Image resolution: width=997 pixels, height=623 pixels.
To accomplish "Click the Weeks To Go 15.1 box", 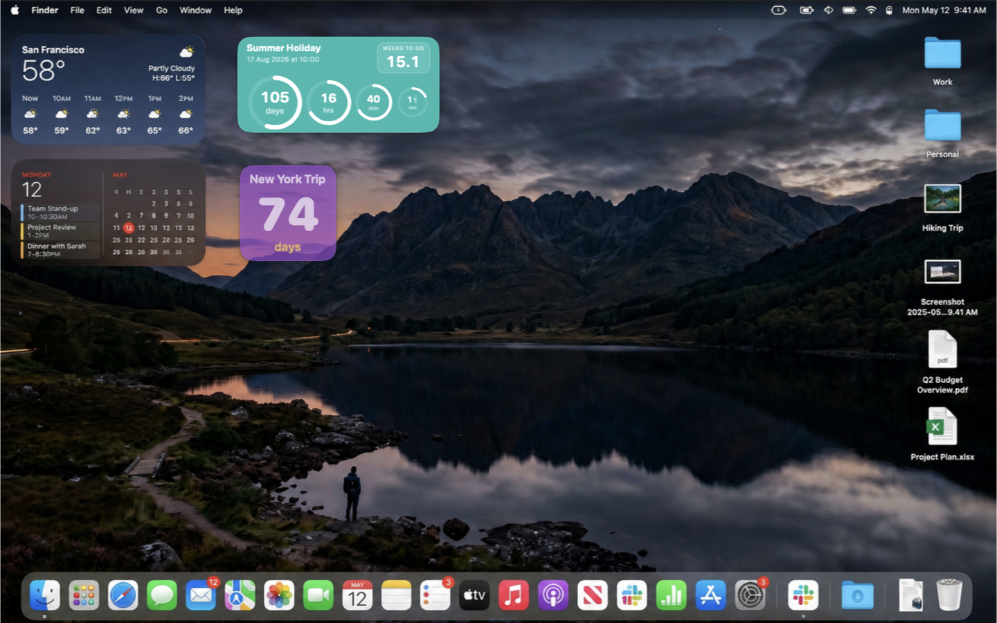I will 403,57.
